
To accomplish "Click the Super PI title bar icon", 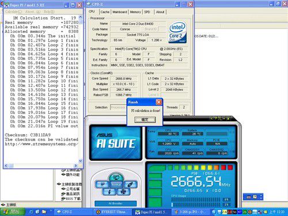I will [x=6, y=5].
